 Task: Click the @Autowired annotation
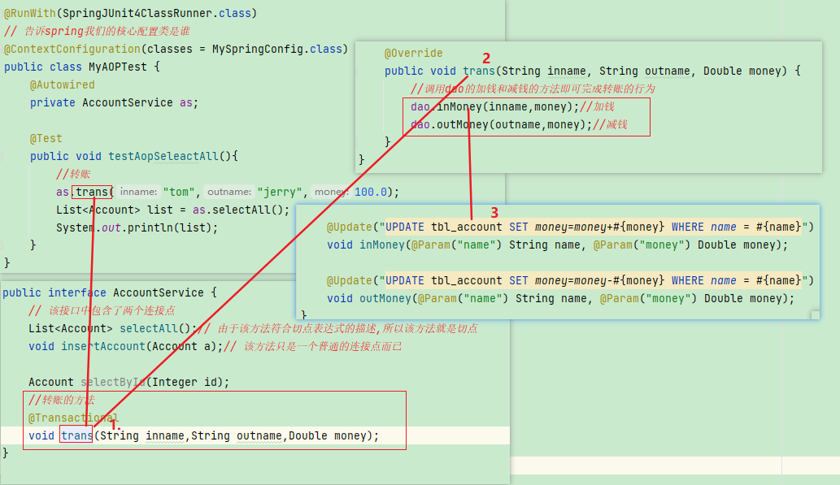pyautogui.click(x=62, y=85)
